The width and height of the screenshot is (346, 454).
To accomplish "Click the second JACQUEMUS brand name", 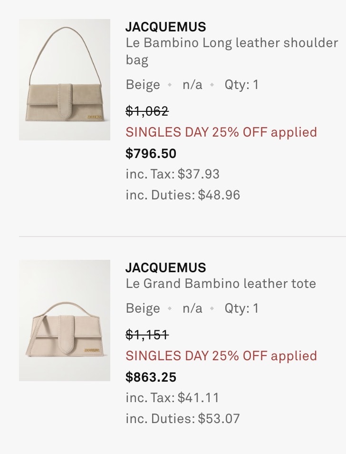I will [165, 267].
